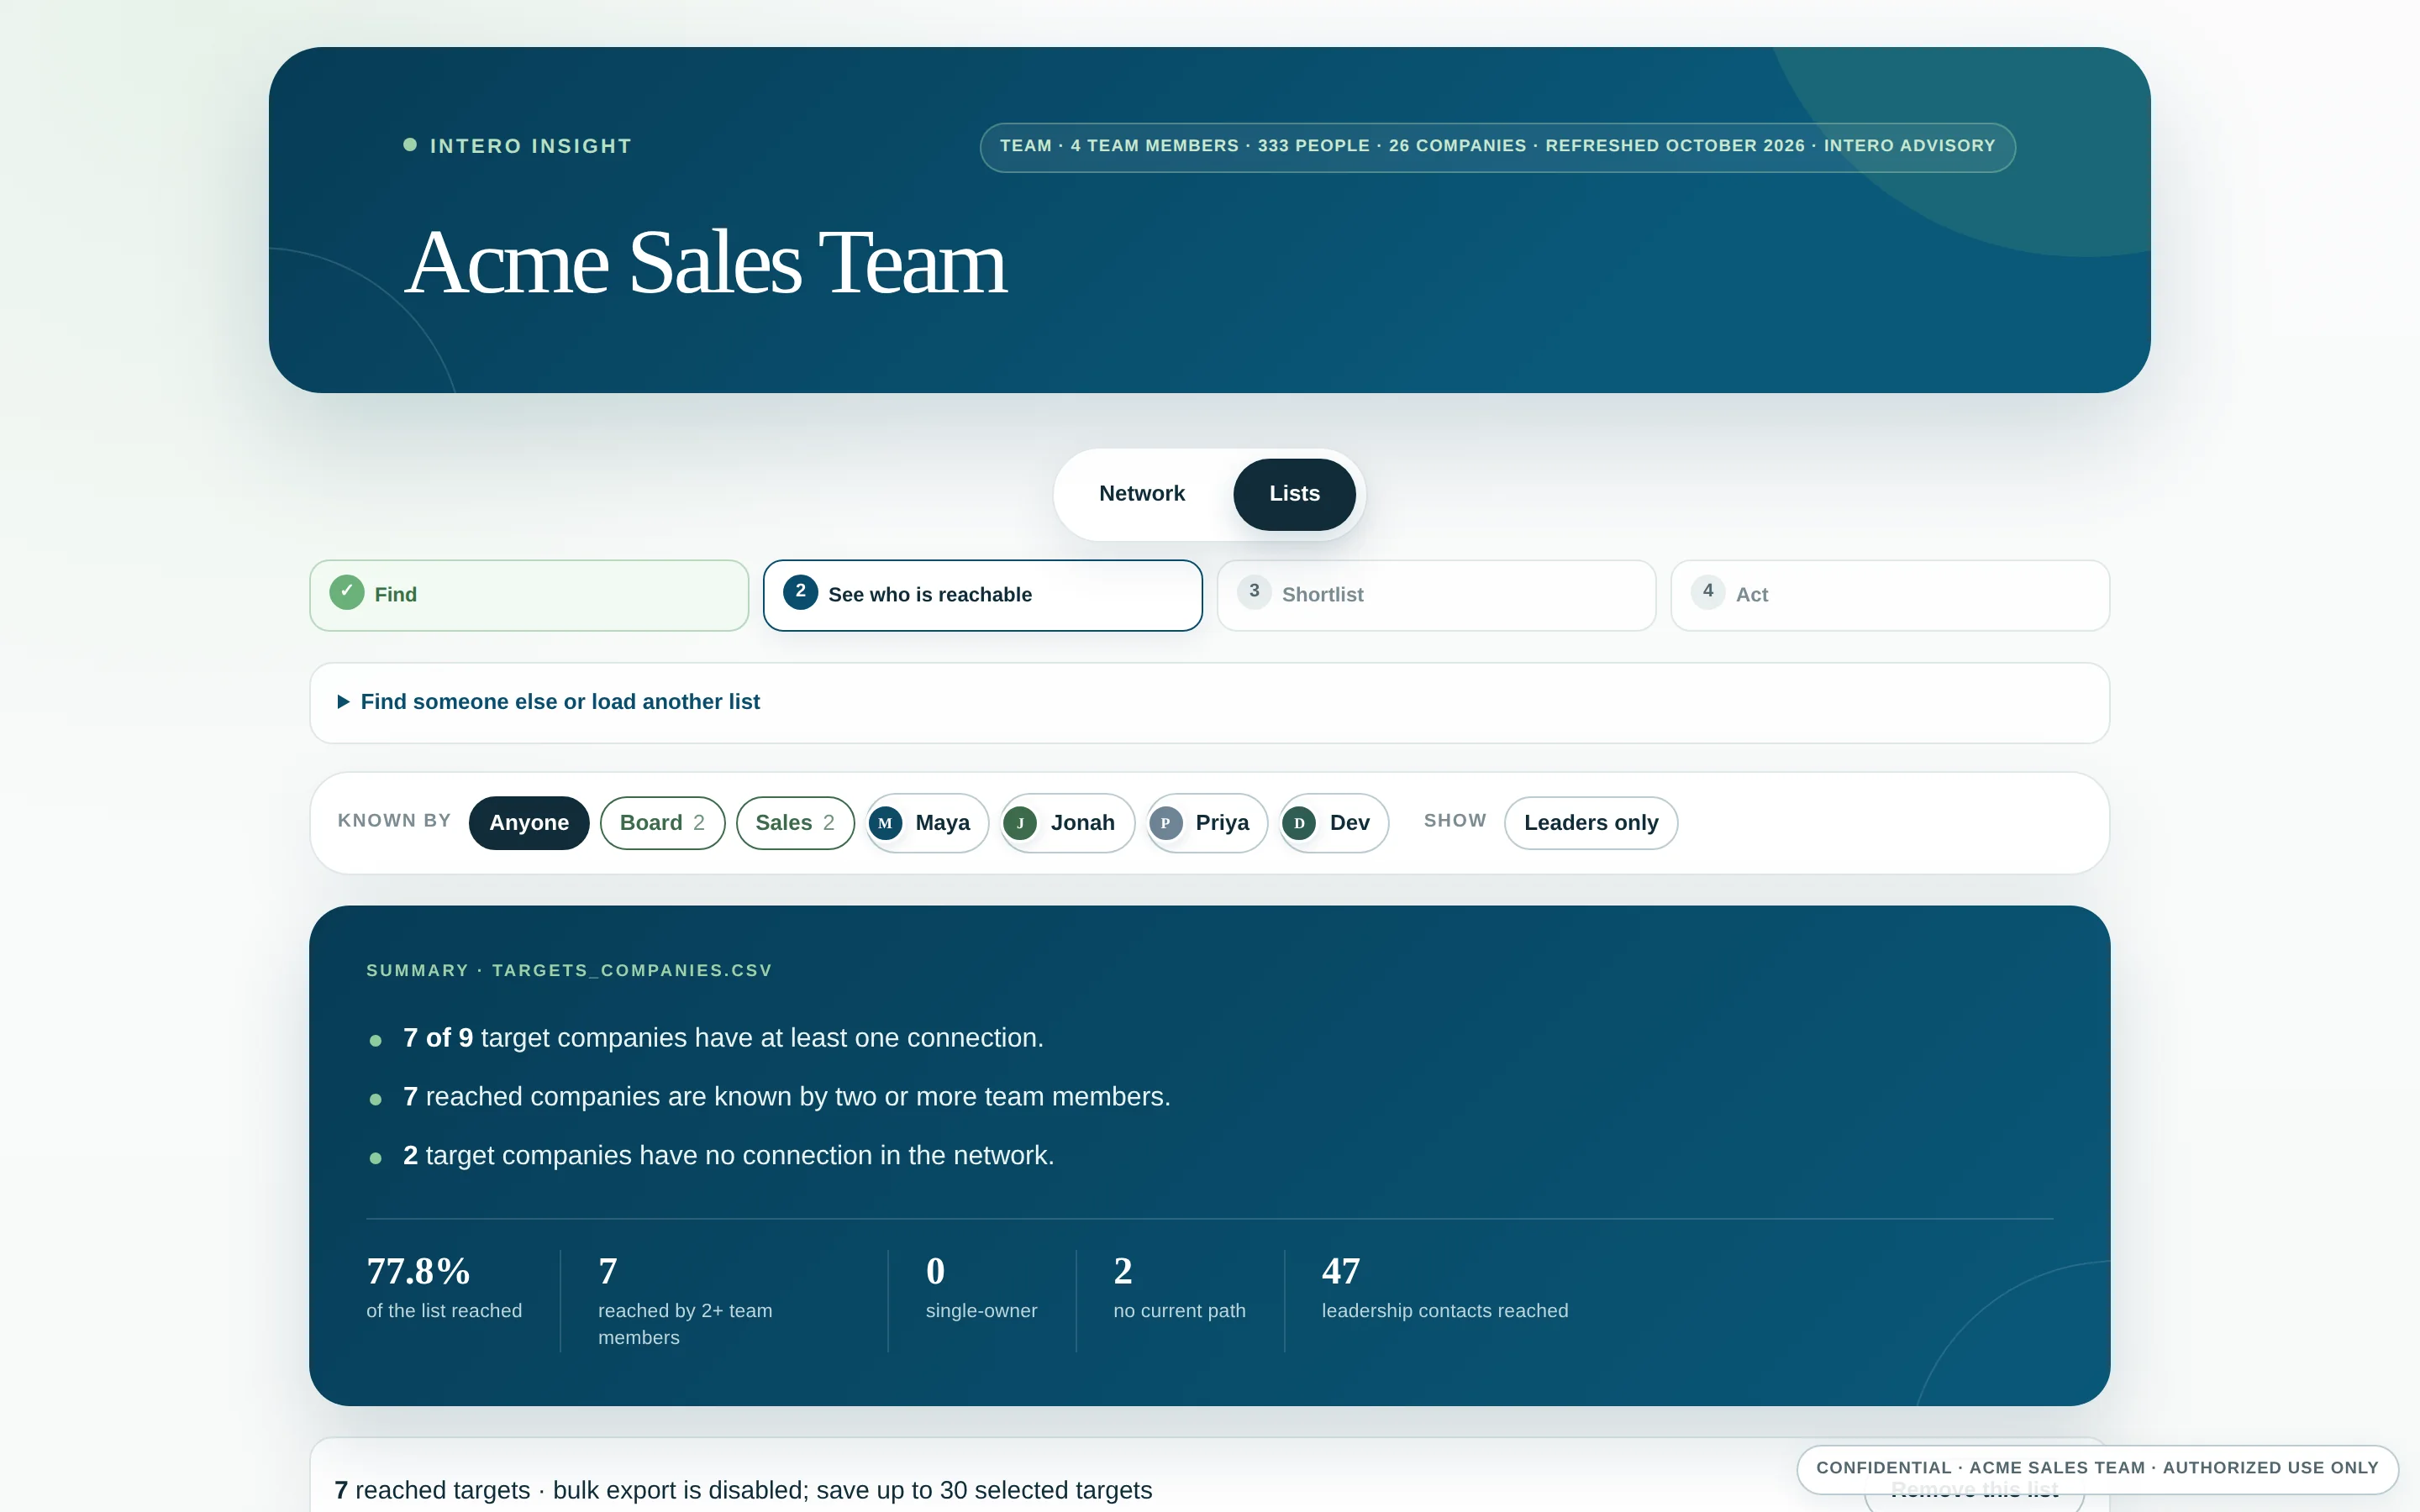Click the Acme Sales Team heading
2420x1512 pixels.
click(706, 263)
